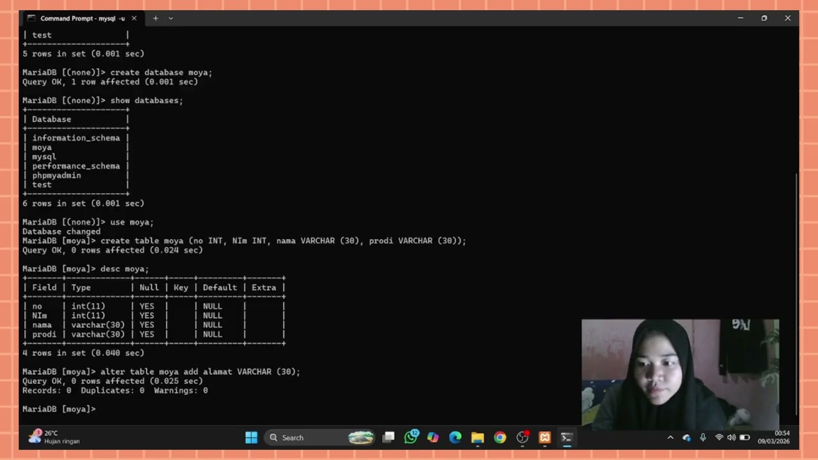Open Microsoft Edge browser icon

pos(455,438)
